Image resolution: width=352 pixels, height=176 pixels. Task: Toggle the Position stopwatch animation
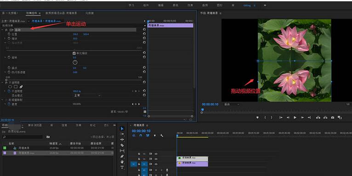[9, 34]
